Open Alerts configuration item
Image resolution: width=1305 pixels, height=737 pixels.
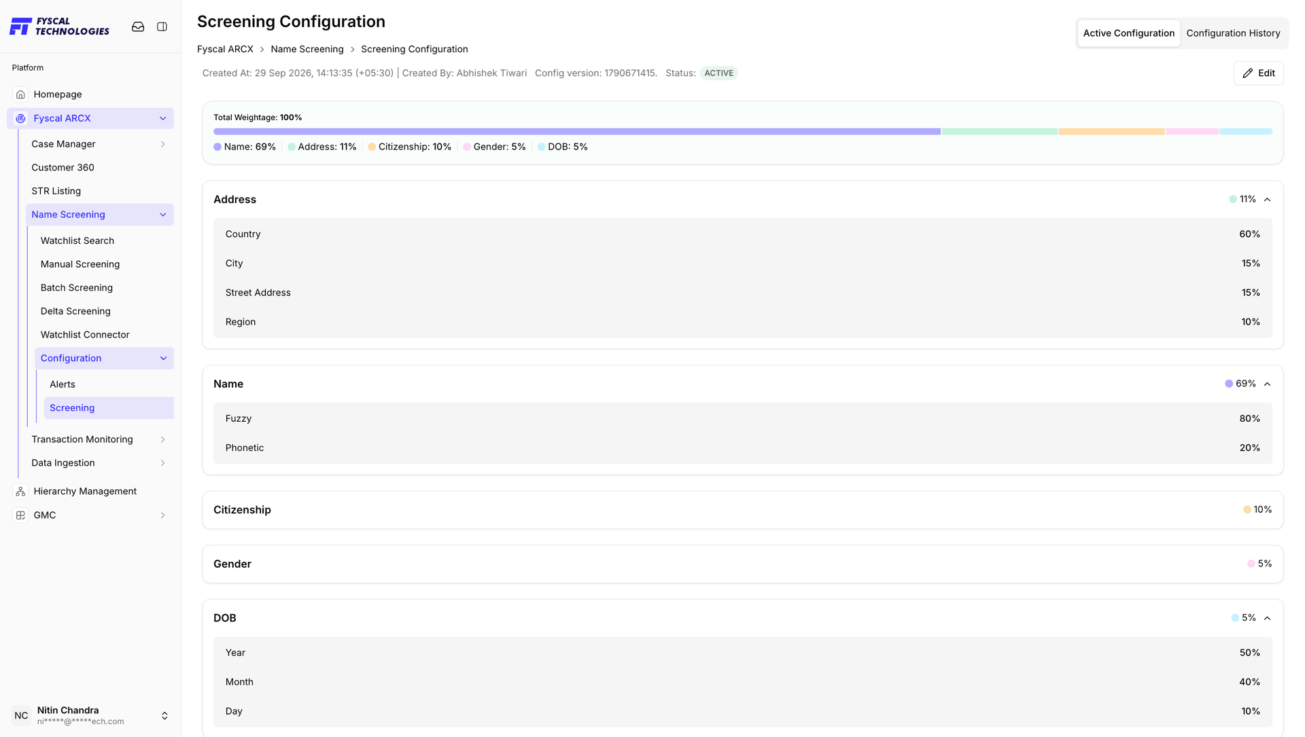click(x=63, y=384)
